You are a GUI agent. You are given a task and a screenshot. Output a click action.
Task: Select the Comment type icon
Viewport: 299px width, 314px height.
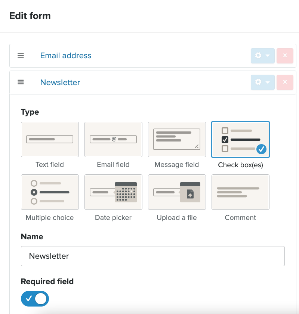point(240,192)
